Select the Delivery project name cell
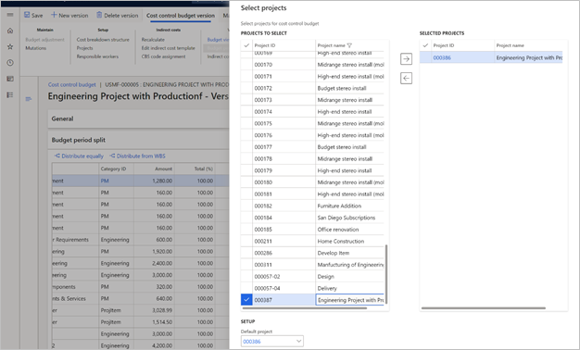Image resolution: width=580 pixels, height=350 pixels. click(350, 288)
